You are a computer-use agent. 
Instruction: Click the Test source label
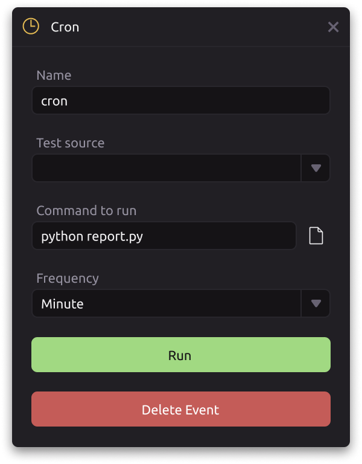pyautogui.click(x=71, y=143)
